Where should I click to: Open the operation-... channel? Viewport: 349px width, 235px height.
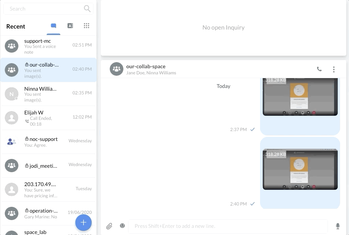pos(48,214)
